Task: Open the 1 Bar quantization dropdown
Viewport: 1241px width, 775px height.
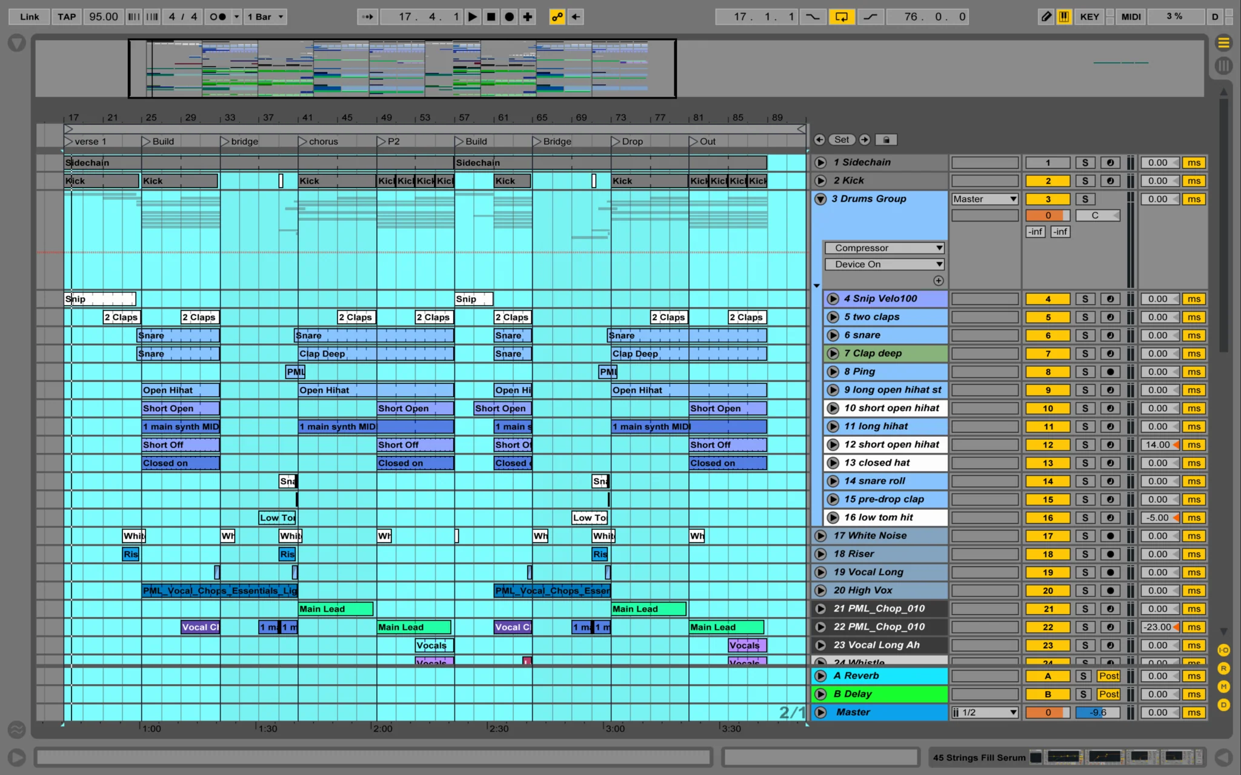Action: (265, 17)
